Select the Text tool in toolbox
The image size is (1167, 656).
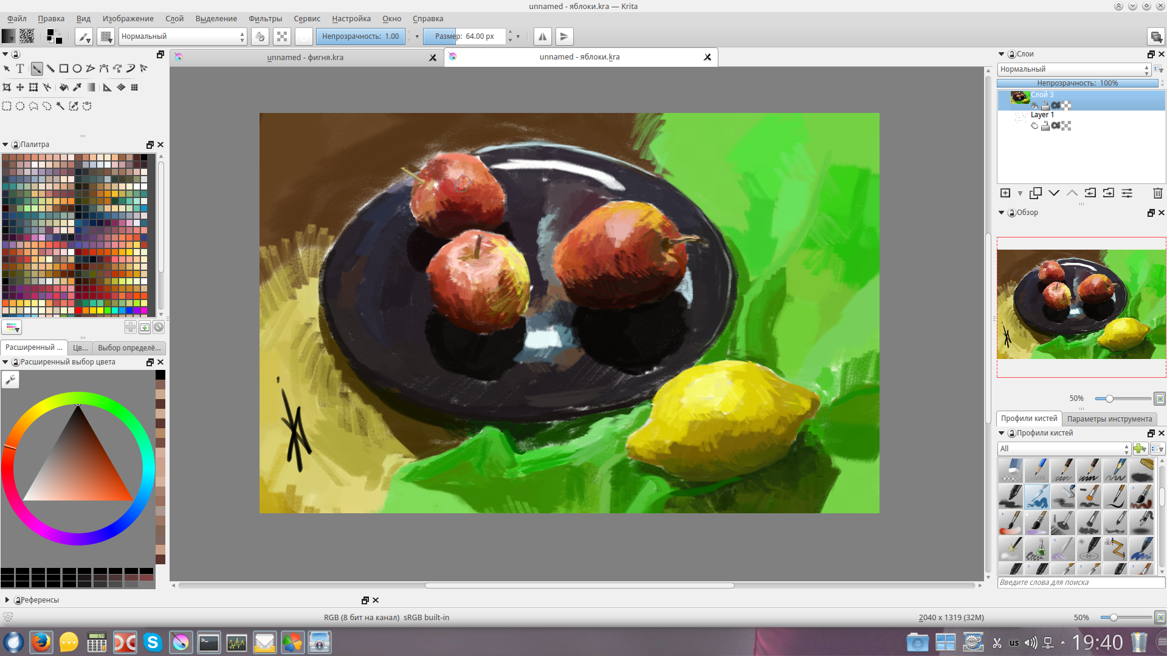click(20, 69)
